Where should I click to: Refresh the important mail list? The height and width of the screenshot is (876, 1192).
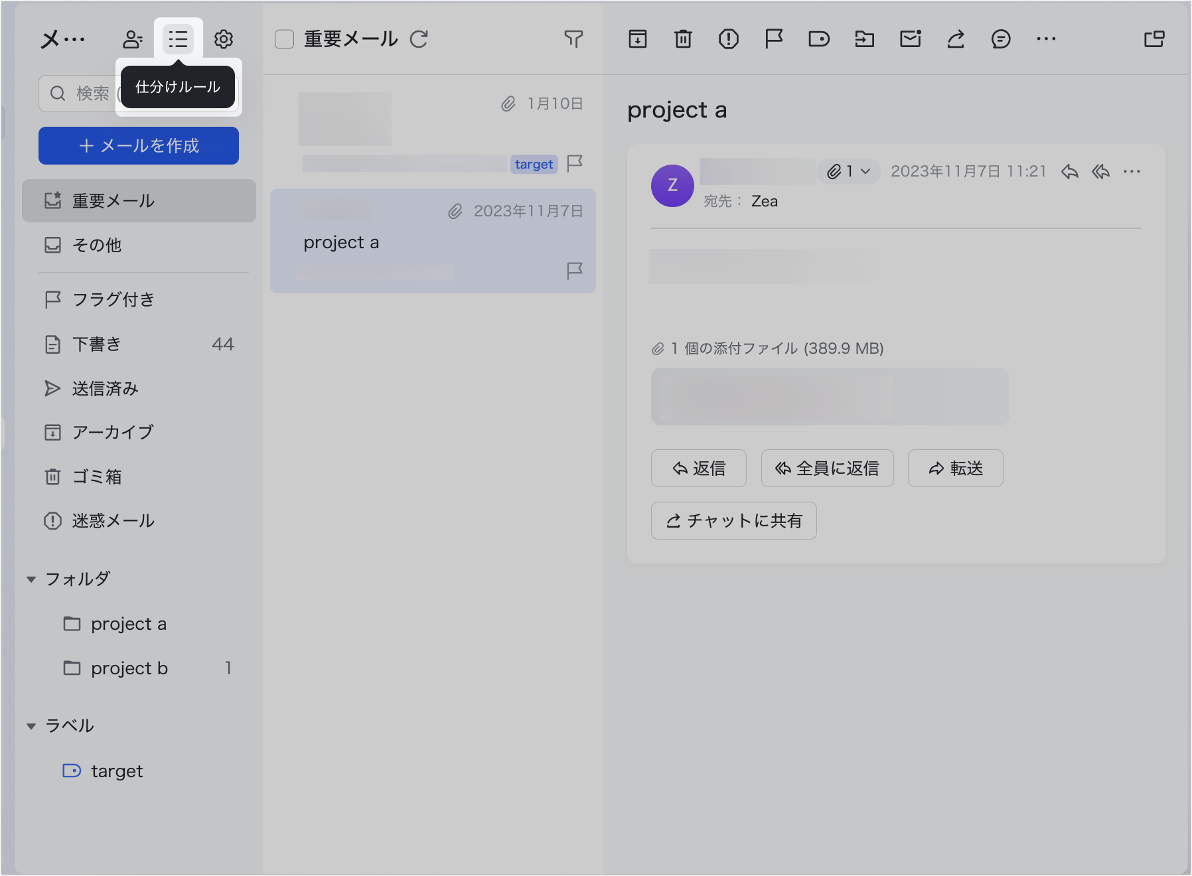(419, 39)
